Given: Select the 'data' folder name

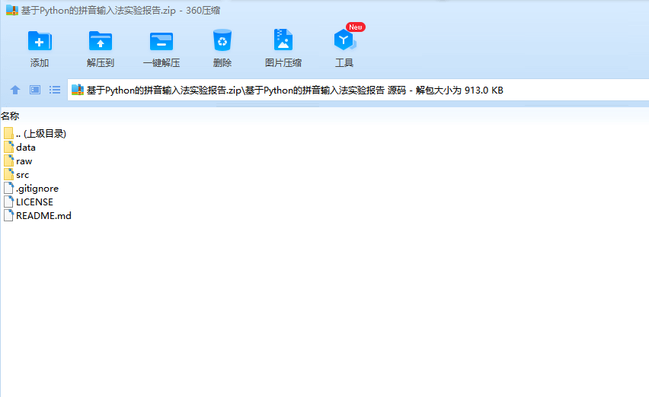Looking at the screenshot, I should pyautogui.click(x=26, y=147).
